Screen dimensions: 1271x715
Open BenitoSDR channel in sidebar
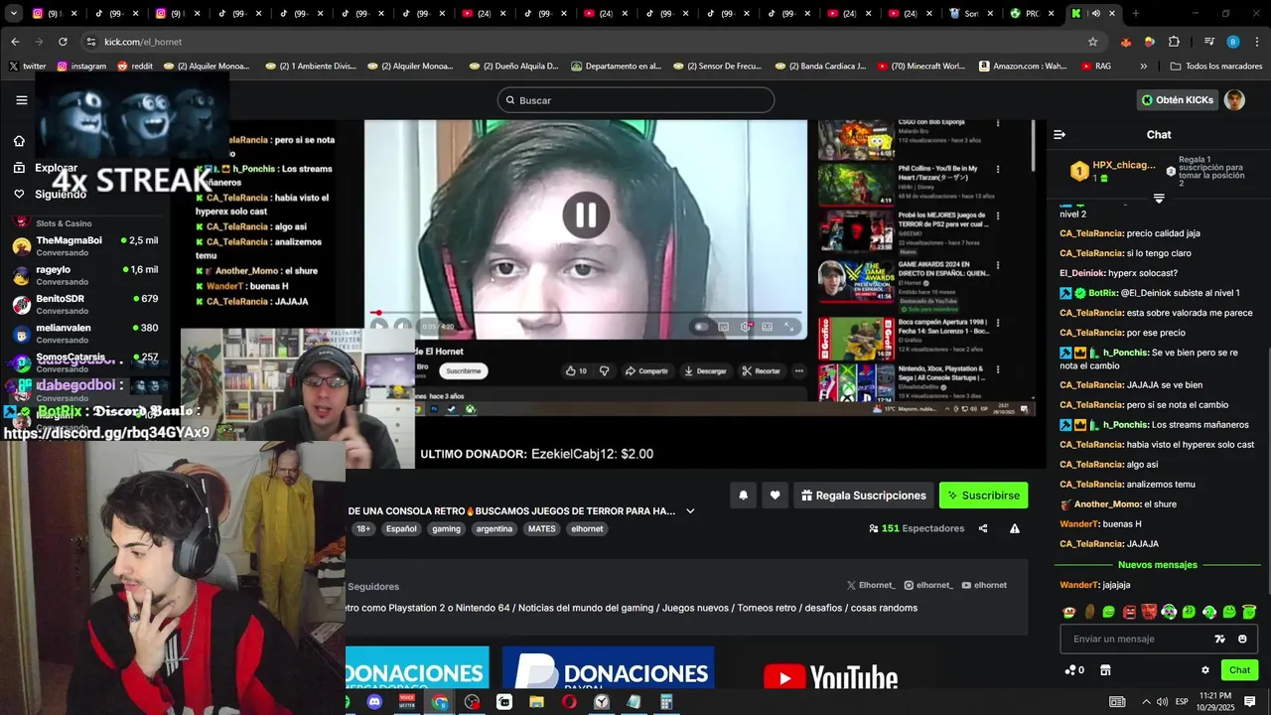click(x=85, y=304)
